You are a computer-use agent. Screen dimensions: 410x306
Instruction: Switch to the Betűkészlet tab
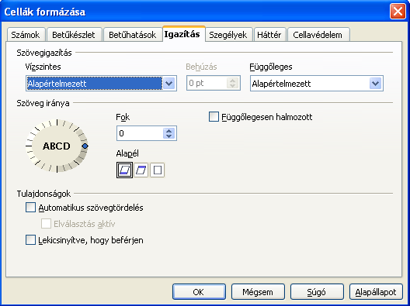pos(74,35)
